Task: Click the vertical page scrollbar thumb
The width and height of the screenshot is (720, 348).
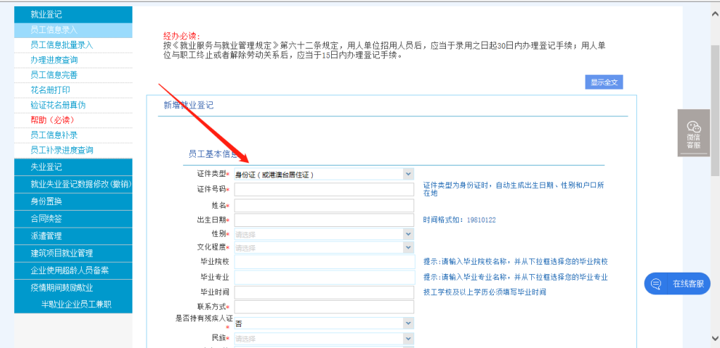Action: click(715, 110)
